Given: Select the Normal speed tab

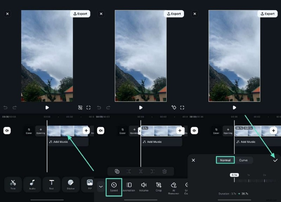Looking at the screenshot, I should (x=225, y=160).
